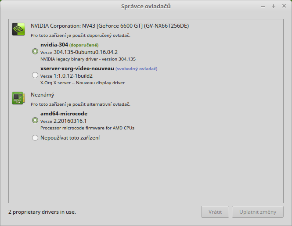Click the processor chip icon beside Neznámý
292x226 pixels.
click(x=18, y=98)
